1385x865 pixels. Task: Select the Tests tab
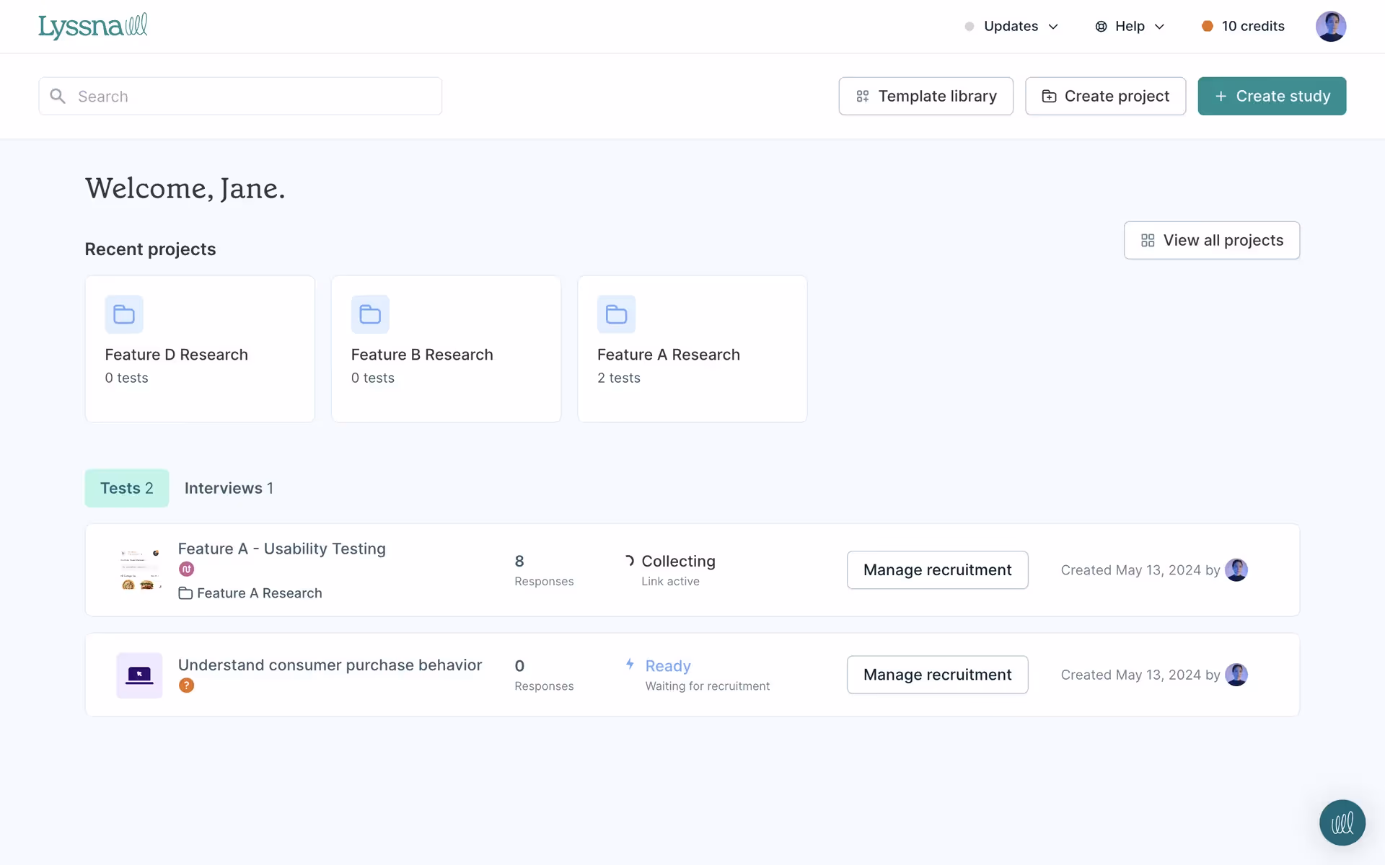click(127, 488)
